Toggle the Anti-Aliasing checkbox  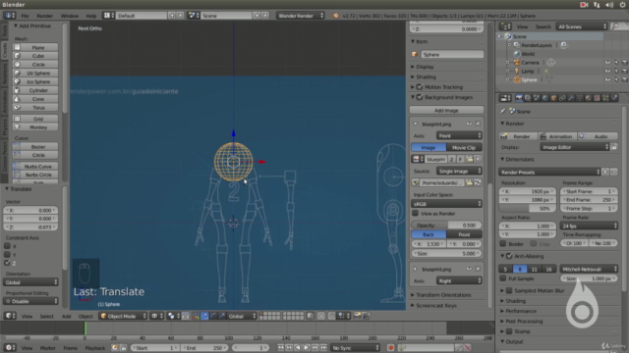509,256
